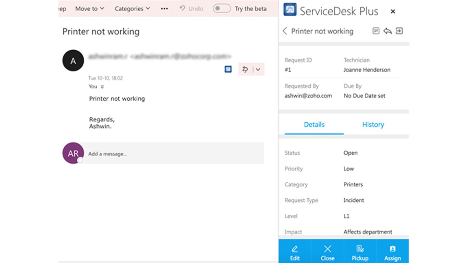This screenshot has width=468, height=263.
Task: Click the boxed arrow icon in panel header
Action: click(x=399, y=31)
